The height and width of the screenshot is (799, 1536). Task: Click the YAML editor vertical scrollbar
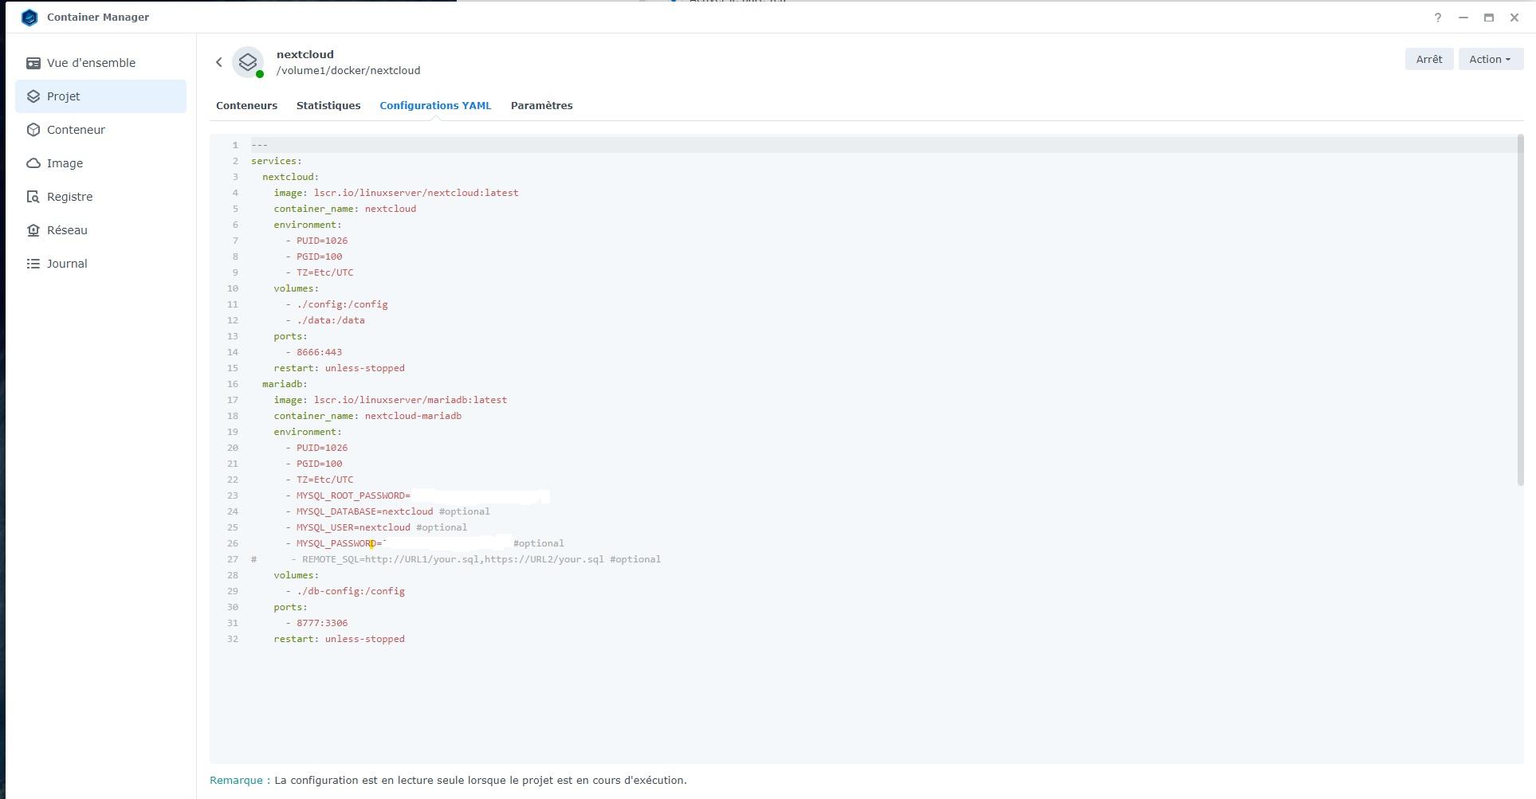1520,310
